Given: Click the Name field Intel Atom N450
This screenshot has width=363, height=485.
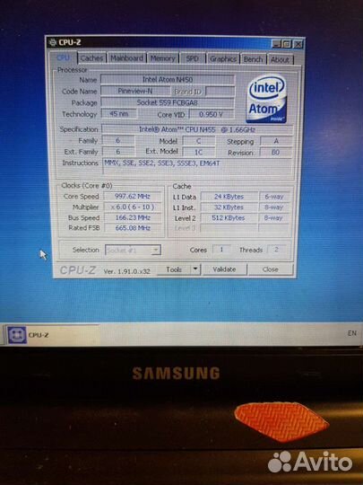Looking at the screenshot, I should pyautogui.click(x=168, y=80).
